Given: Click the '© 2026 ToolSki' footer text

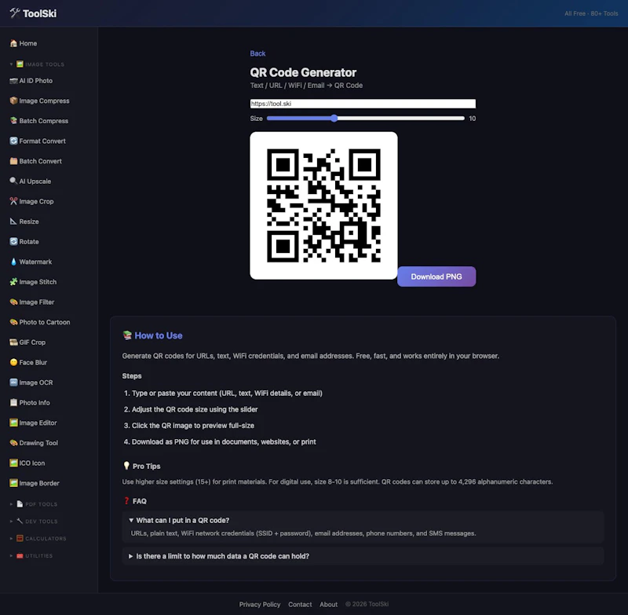Looking at the screenshot, I should click(x=367, y=604).
